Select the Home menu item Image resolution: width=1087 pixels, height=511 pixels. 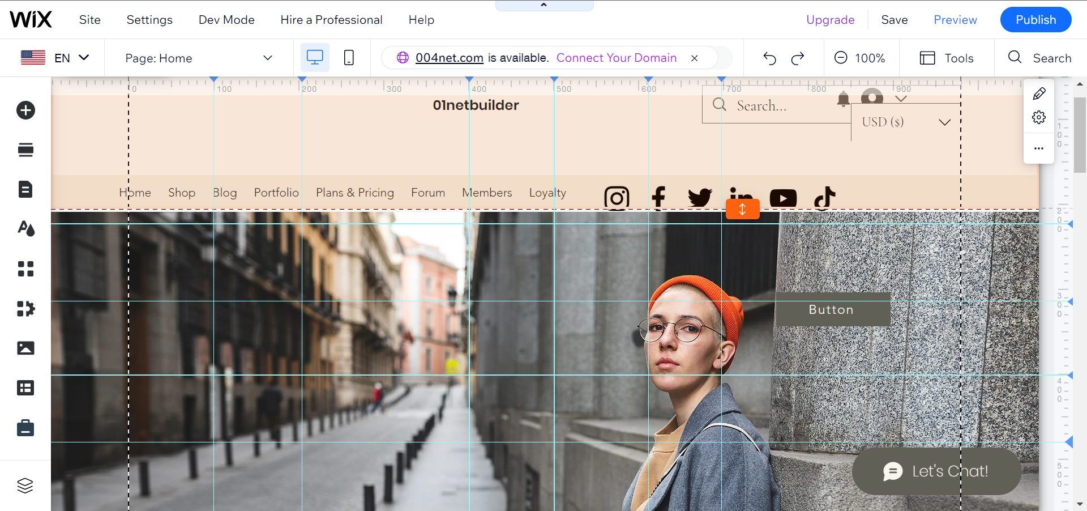pyautogui.click(x=135, y=193)
